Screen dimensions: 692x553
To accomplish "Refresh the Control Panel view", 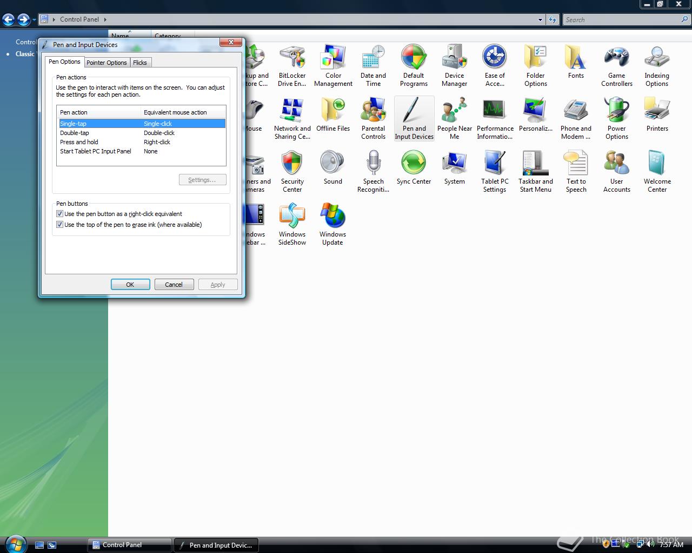I will click(x=552, y=19).
